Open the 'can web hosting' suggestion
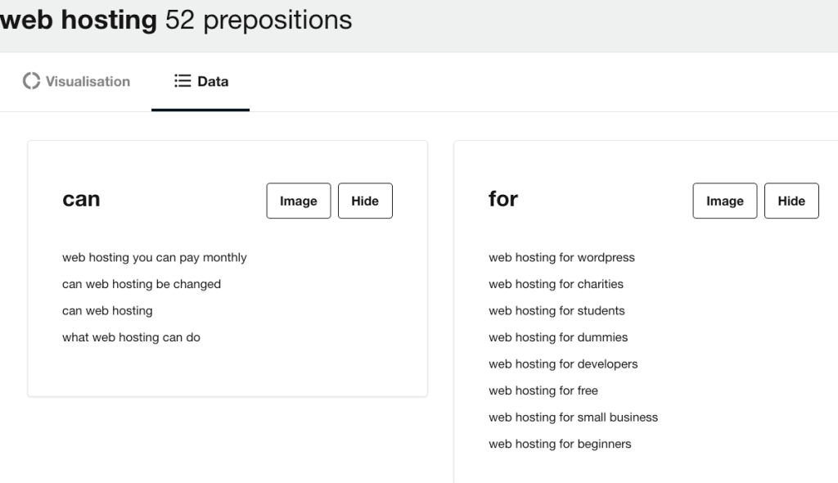 tap(107, 311)
